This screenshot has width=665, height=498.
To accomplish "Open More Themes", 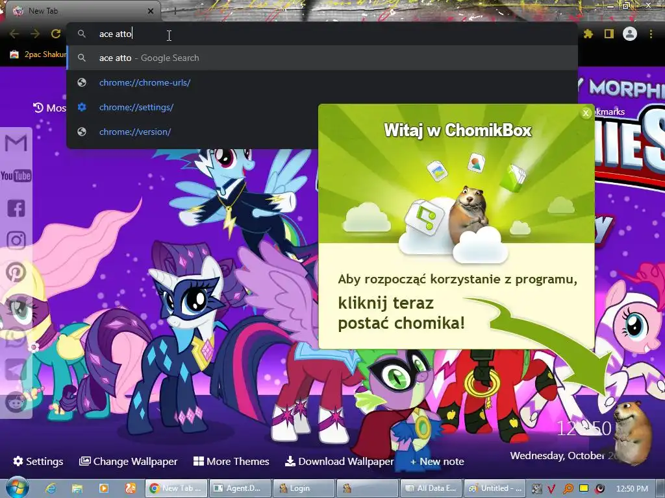I will (x=231, y=461).
